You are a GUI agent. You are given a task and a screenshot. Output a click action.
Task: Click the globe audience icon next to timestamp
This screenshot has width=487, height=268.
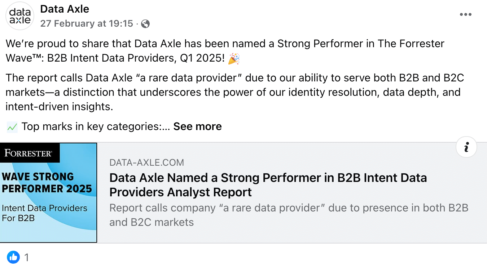(145, 24)
